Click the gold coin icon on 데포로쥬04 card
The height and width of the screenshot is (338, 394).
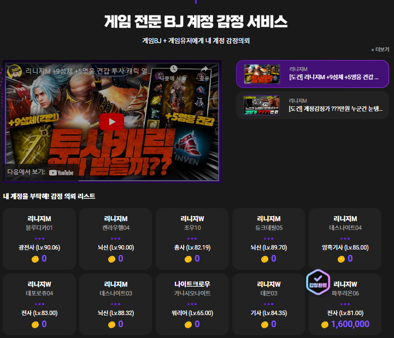pyautogui.click(x=35, y=325)
